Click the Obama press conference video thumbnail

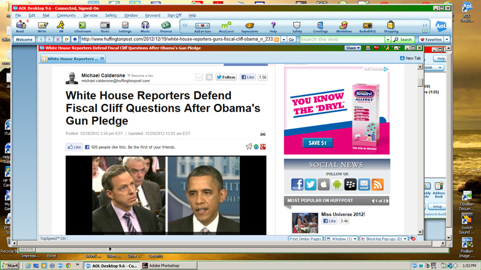pyautogui.click(x=166, y=195)
